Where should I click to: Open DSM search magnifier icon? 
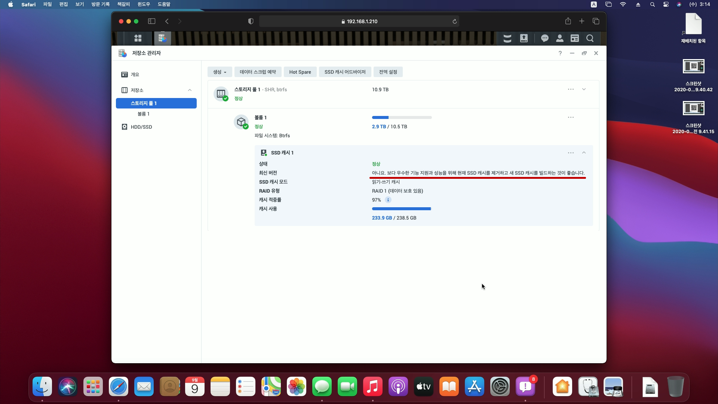coord(590,38)
